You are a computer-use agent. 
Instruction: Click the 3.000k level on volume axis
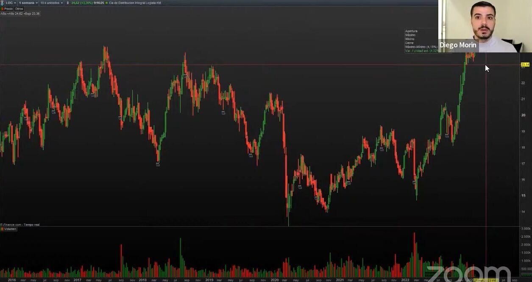coord(525,229)
